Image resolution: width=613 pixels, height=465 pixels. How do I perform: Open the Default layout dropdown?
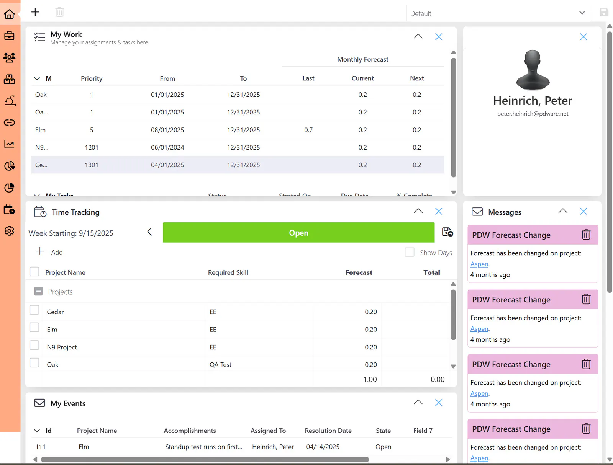(498, 13)
